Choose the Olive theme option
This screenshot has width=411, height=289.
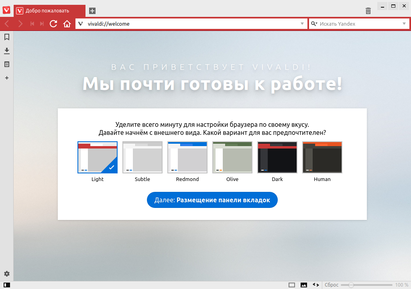pyautogui.click(x=232, y=157)
